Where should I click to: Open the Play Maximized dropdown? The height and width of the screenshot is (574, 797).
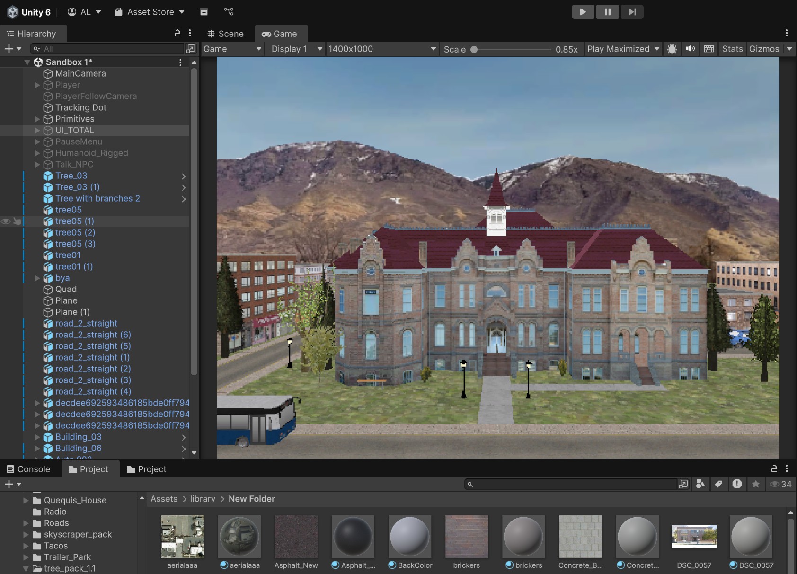[x=623, y=49]
